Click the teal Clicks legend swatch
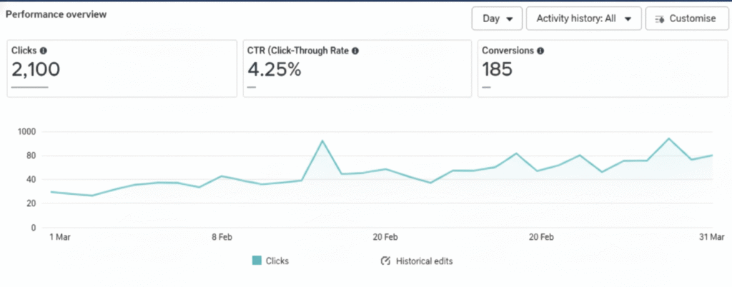Screen dimensions: 732x287 point(257,261)
